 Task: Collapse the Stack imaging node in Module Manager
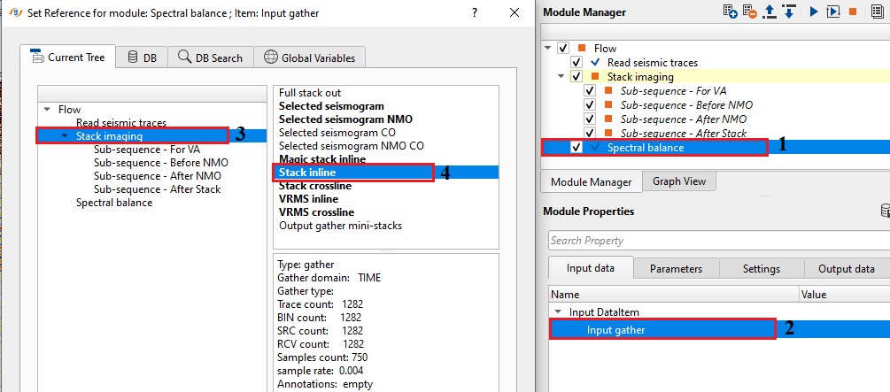coord(560,77)
